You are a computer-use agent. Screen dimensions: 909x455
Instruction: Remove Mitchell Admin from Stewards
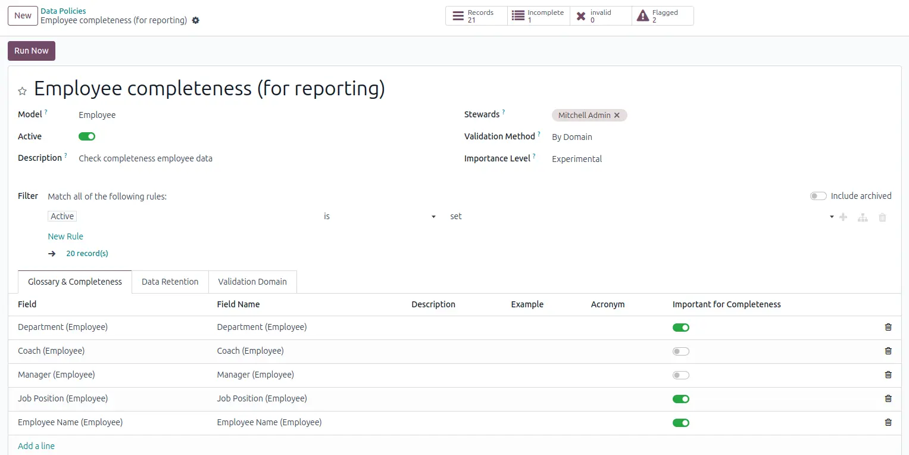click(617, 116)
